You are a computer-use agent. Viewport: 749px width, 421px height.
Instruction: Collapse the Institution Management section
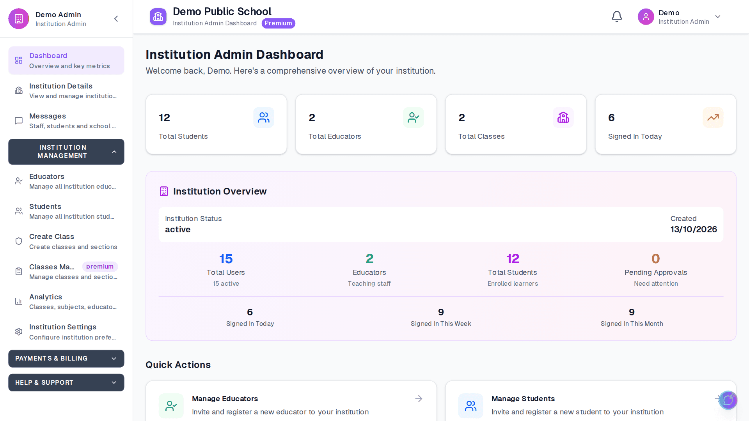tap(66, 152)
